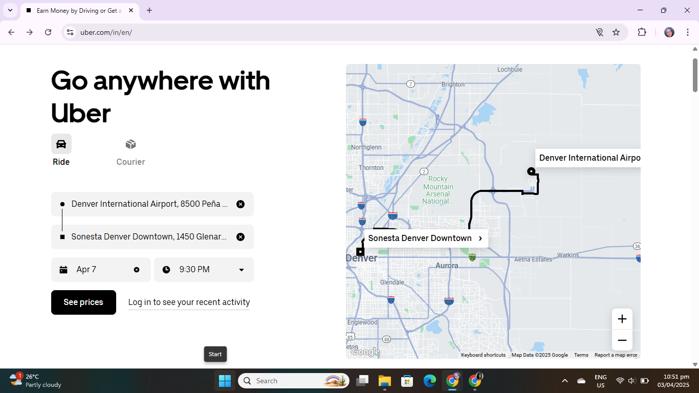Open the tab search dropdown arrow

[x=10, y=10]
